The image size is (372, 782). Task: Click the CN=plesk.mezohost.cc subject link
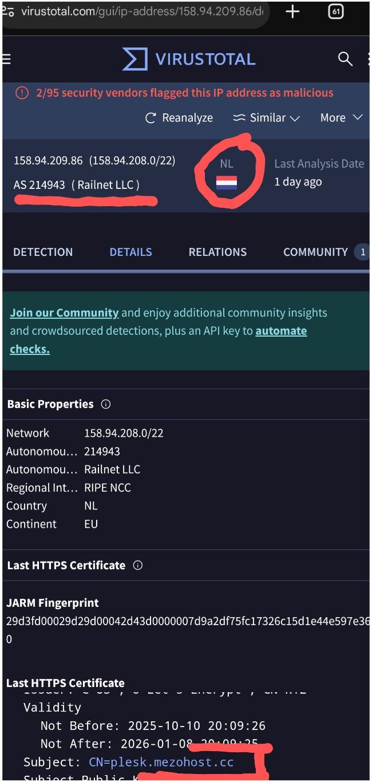[161, 762]
